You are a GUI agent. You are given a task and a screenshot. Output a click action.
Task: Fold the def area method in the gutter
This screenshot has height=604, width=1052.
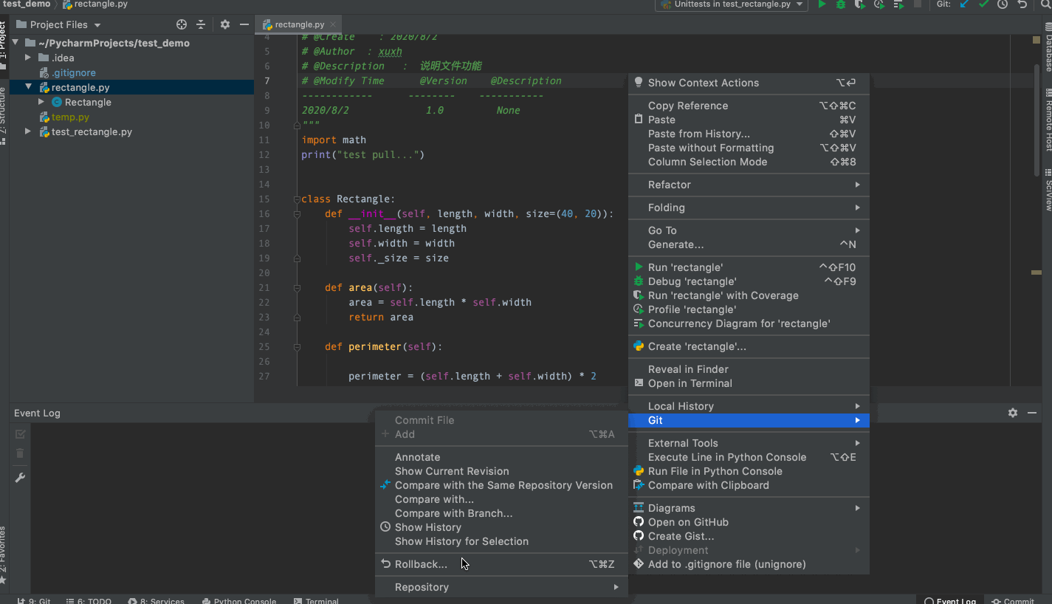click(x=297, y=288)
